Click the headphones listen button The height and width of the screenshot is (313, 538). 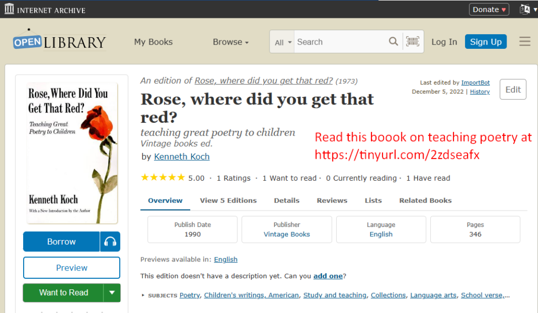point(110,242)
